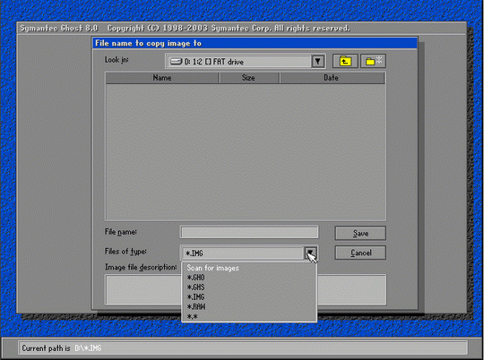Click the D: 1:2 FAT drive combo box
This screenshot has height=360, width=484.
pos(246,62)
